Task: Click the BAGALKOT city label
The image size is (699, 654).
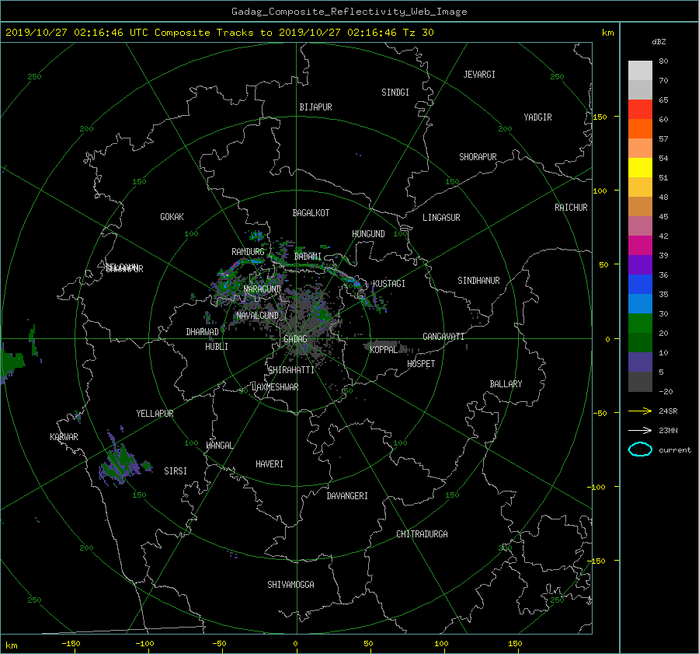Action: [311, 213]
